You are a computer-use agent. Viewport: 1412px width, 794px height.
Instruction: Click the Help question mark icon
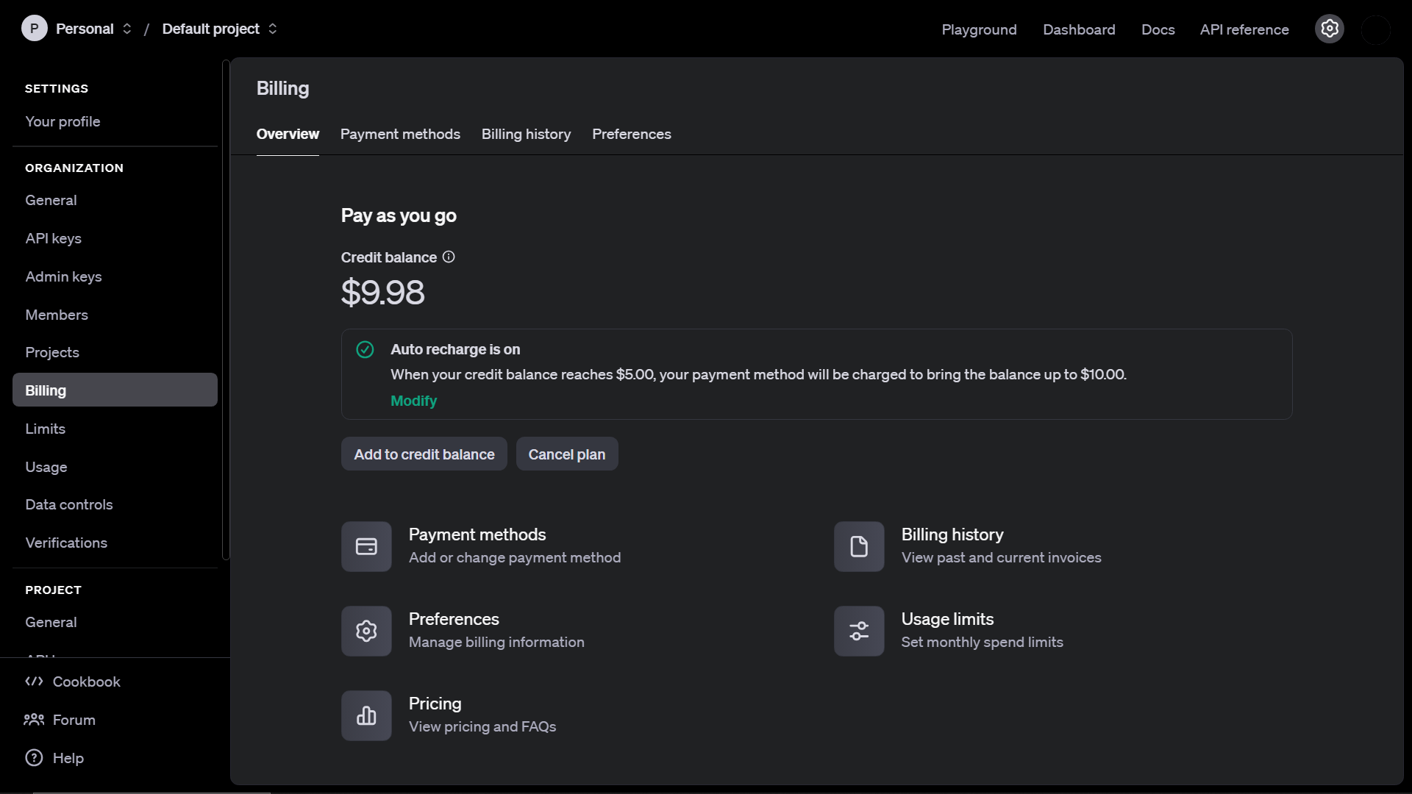coord(34,758)
